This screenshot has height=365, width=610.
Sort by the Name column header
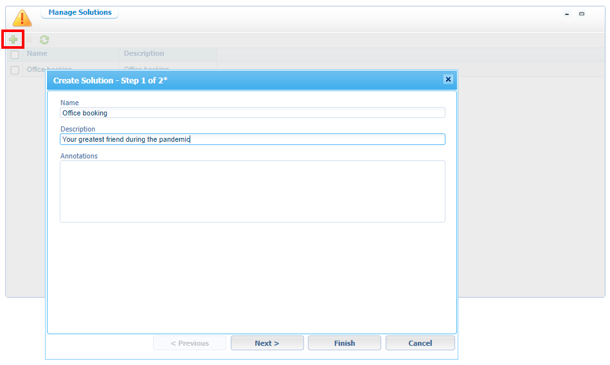tap(71, 54)
